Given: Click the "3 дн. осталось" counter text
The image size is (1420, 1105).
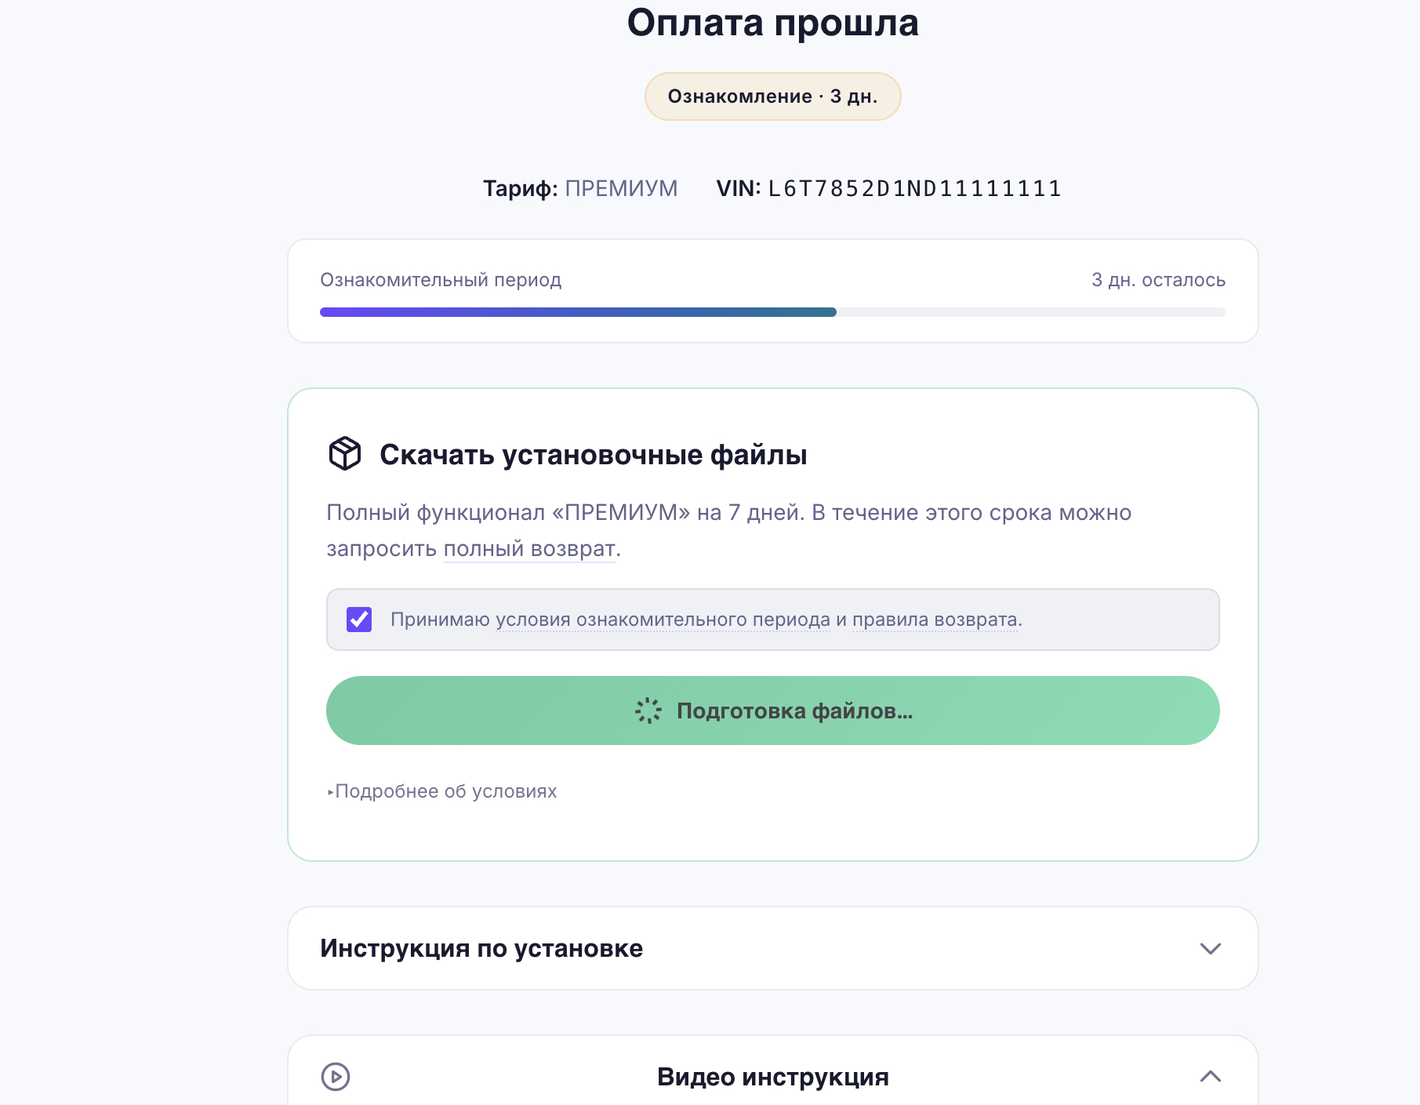Looking at the screenshot, I should pyautogui.click(x=1157, y=280).
